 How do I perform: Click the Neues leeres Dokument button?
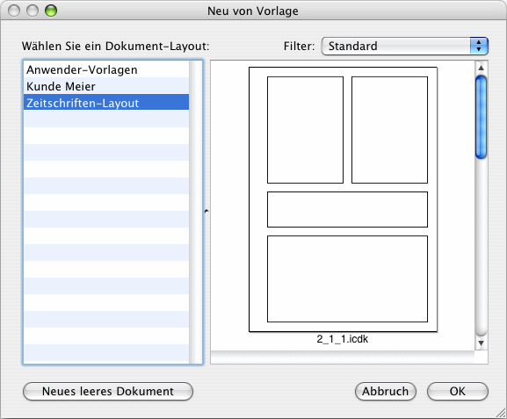click(108, 391)
